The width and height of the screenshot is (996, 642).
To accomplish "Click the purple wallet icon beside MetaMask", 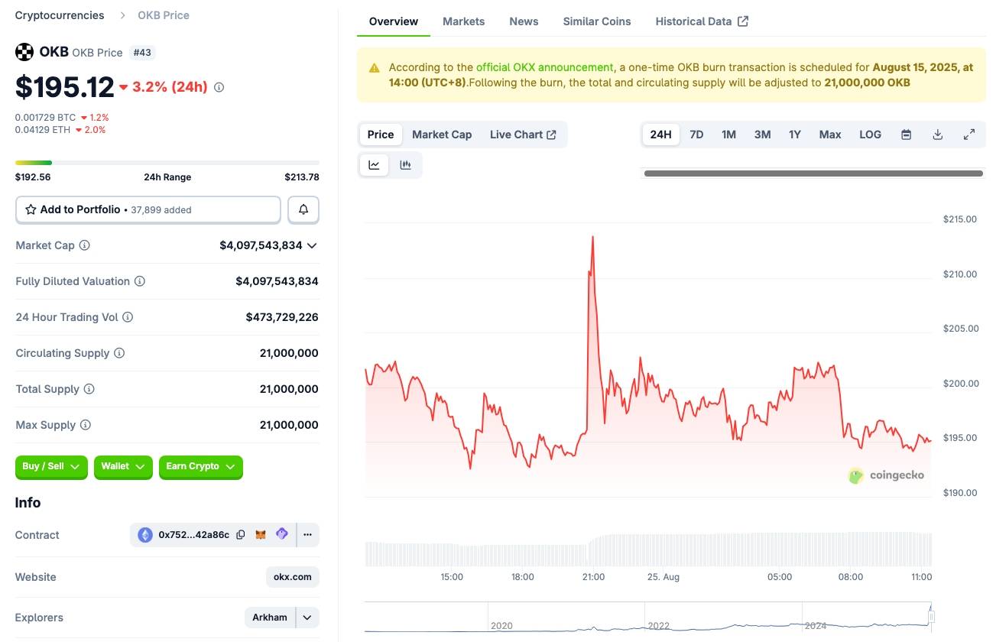I will 282,534.
